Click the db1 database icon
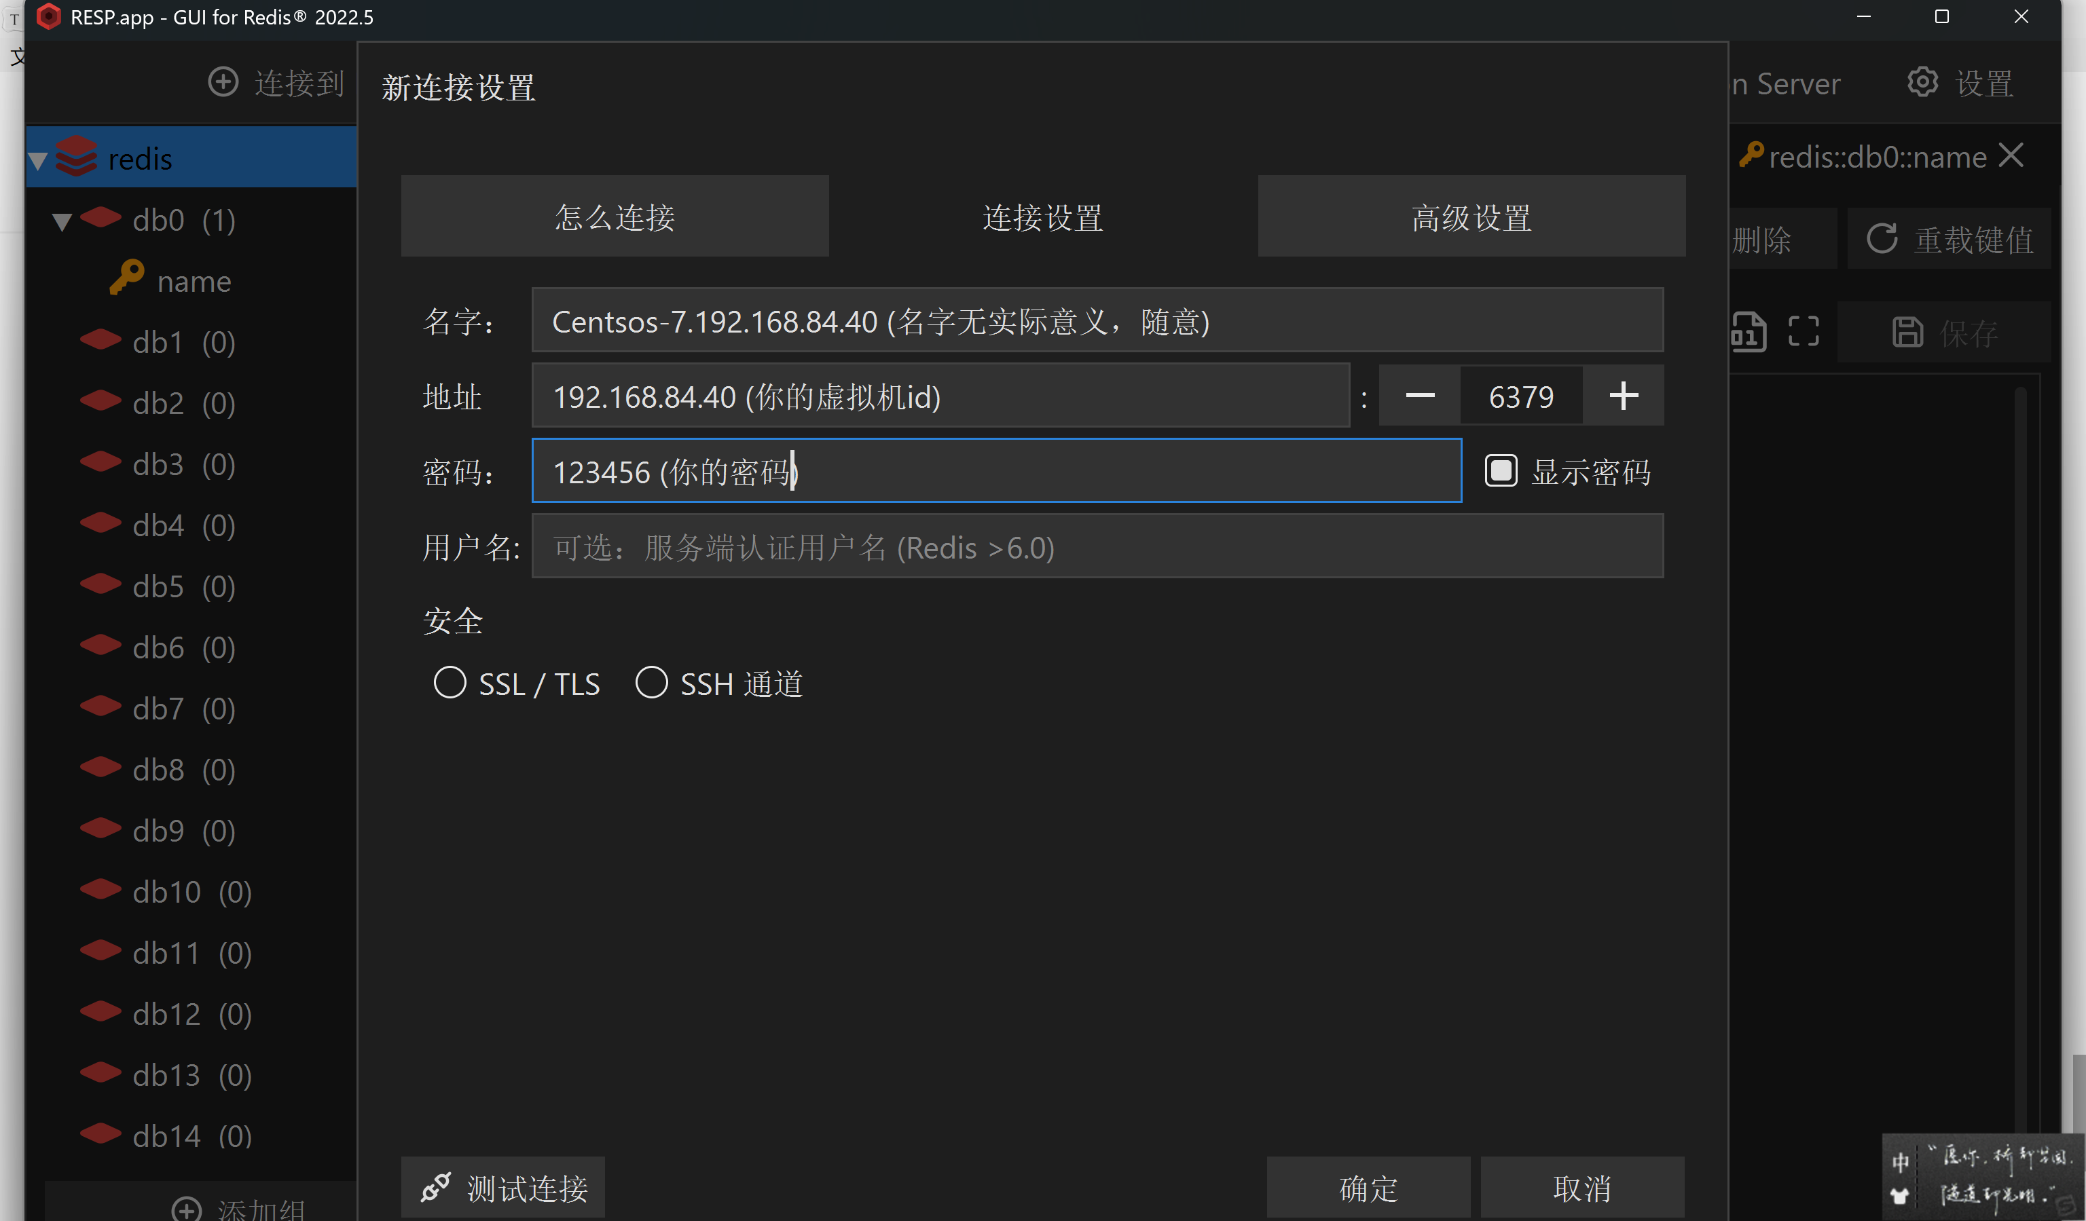This screenshot has height=1221, width=2086. click(101, 340)
